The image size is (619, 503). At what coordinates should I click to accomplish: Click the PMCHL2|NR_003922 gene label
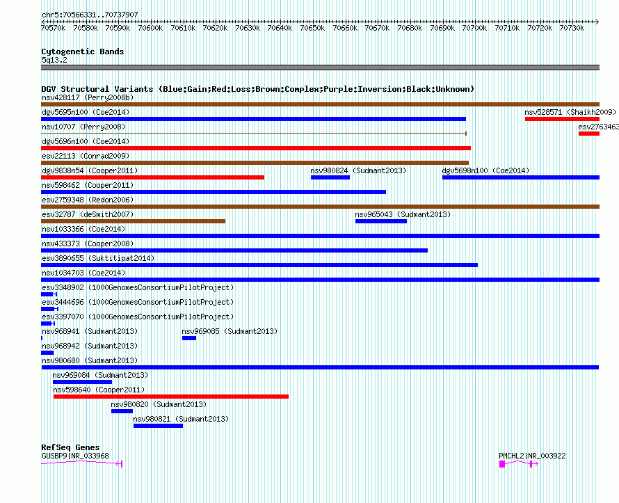[x=532, y=456]
